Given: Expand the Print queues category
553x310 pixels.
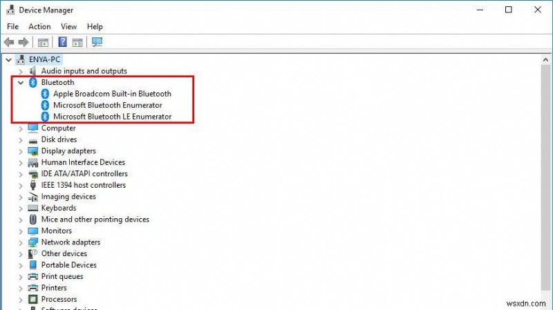Looking at the screenshot, I should pyautogui.click(x=21, y=277).
